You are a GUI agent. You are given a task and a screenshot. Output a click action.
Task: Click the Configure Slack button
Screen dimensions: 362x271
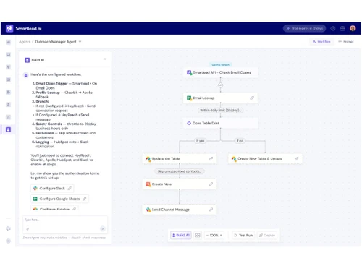click(52, 189)
